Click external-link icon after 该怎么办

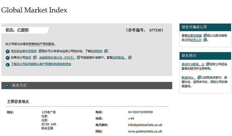pos(205,40)
